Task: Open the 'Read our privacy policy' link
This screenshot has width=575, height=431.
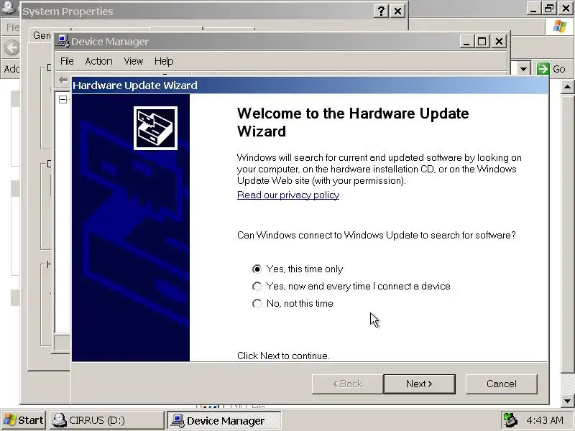Action: click(x=288, y=195)
